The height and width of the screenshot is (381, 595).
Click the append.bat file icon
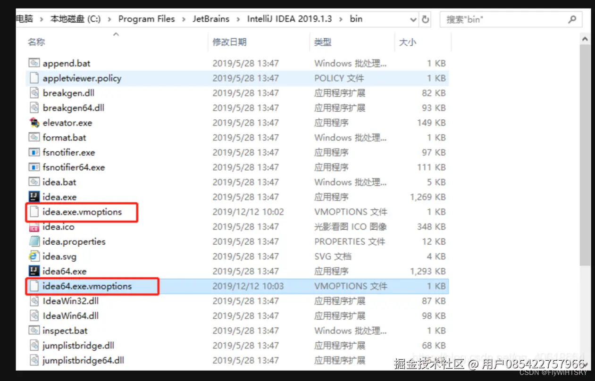coord(34,63)
